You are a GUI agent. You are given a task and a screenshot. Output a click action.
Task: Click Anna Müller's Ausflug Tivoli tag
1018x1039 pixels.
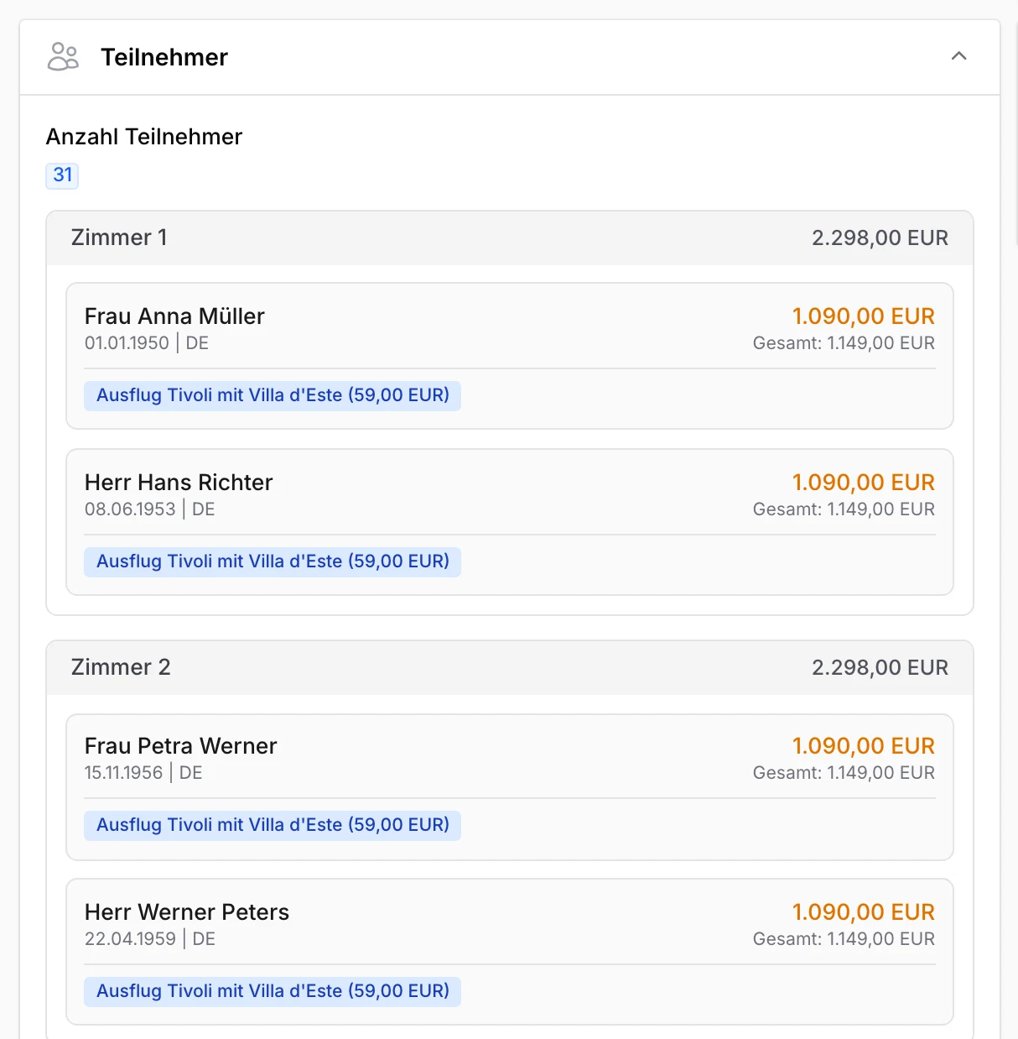pyautogui.click(x=273, y=395)
